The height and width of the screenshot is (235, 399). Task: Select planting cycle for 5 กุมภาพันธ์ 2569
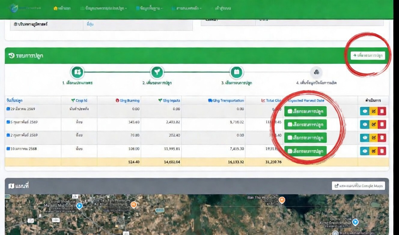[305, 124]
